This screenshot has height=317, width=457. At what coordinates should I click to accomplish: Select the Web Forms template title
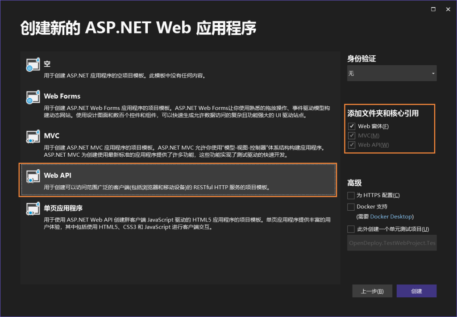click(62, 96)
